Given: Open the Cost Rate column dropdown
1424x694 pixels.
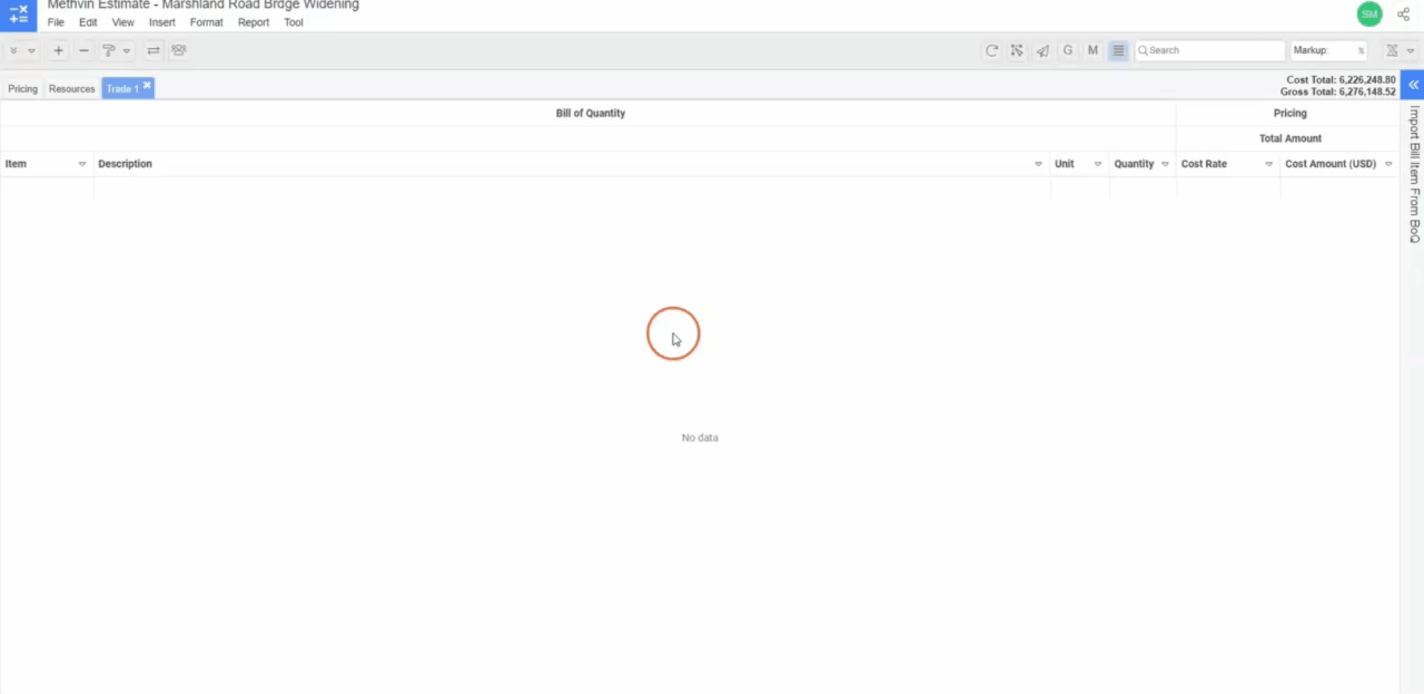Looking at the screenshot, I should 1268,164.
